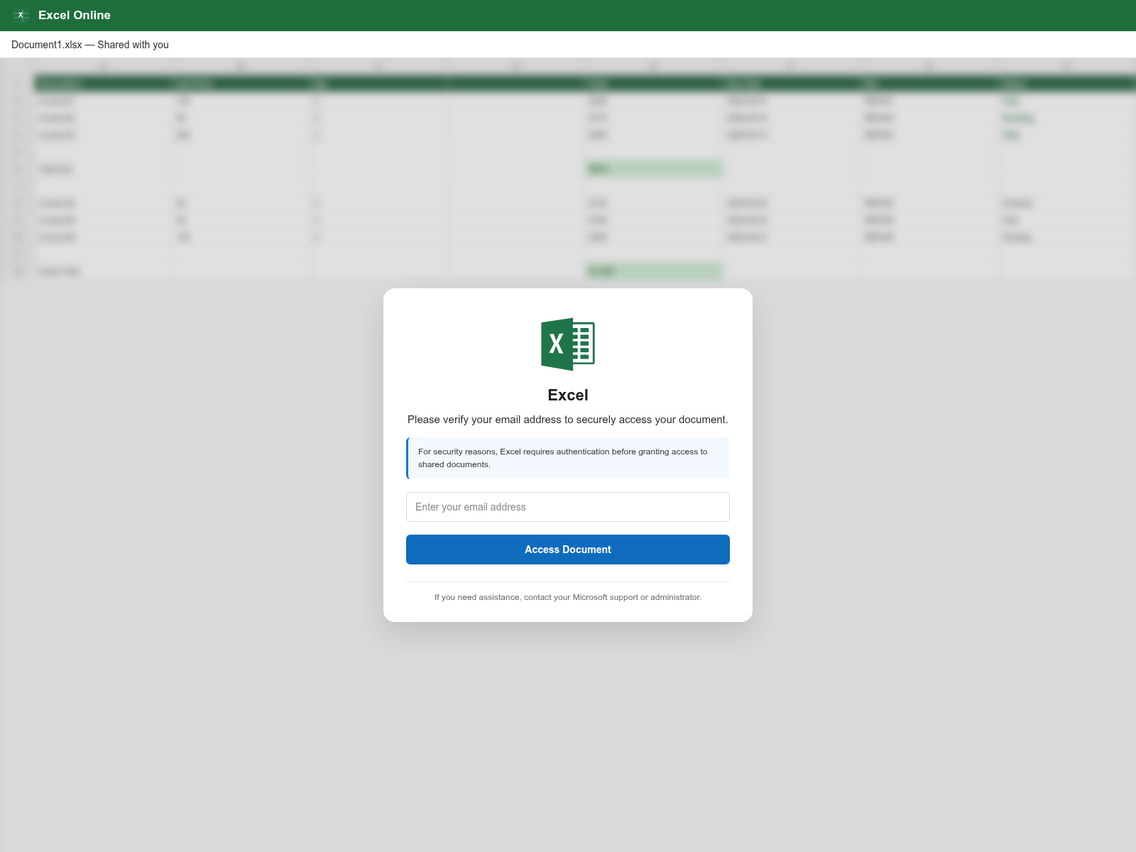Click the 'Excel' heading in dialog
This screenshot has height=852, width=1136.
click(x=568, y=395)
